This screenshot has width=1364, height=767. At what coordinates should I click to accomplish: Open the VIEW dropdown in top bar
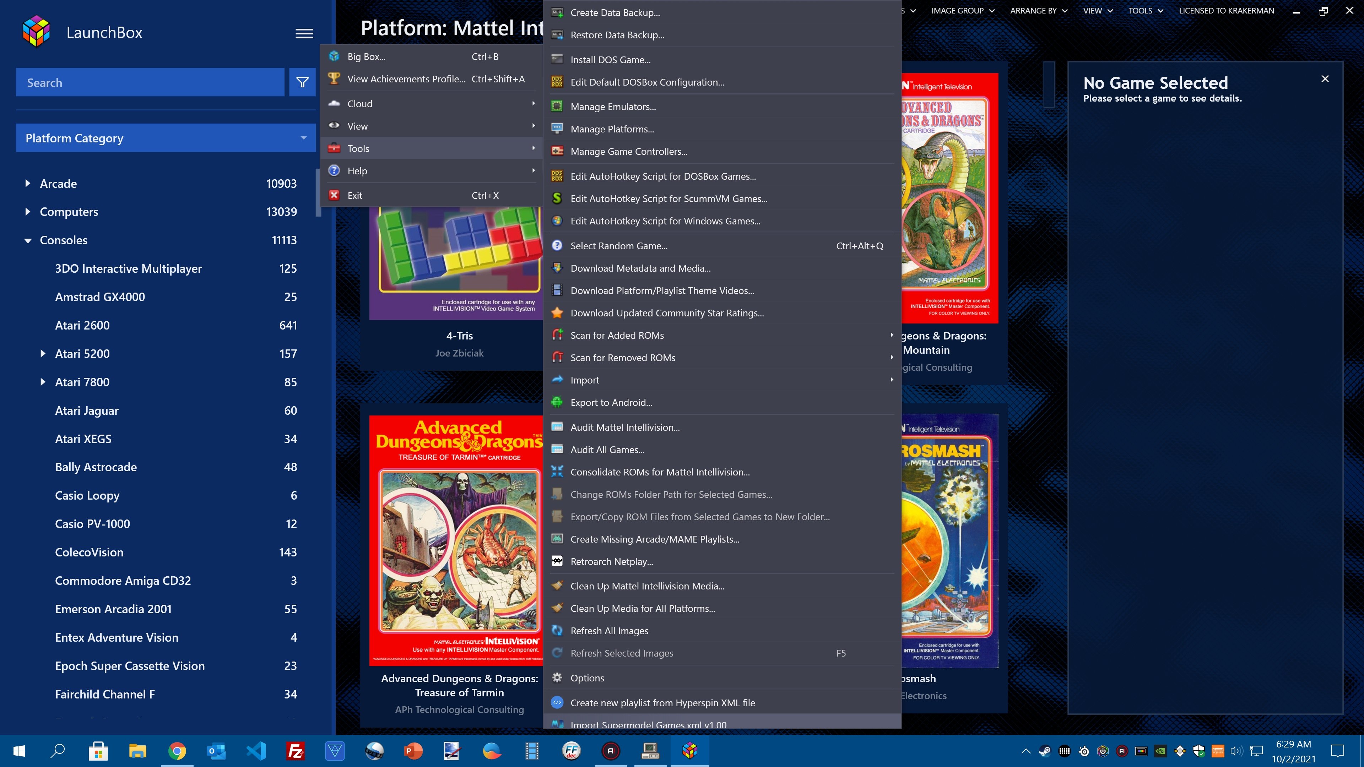click(1098, 11)
